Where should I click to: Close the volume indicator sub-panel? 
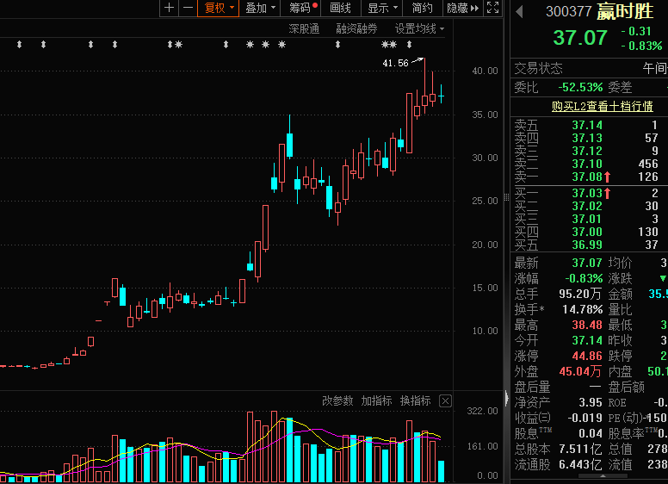click(445, 400)
